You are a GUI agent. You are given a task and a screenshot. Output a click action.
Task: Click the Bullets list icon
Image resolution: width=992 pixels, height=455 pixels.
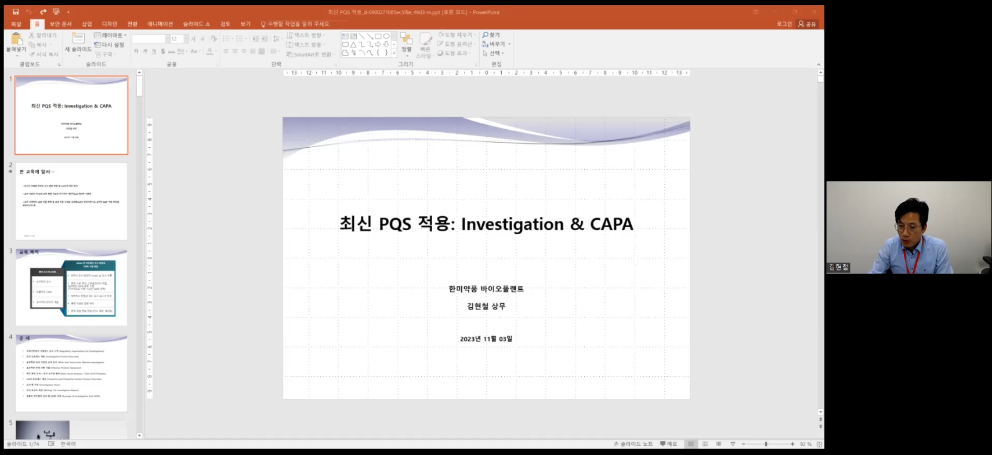pos(226,39)
